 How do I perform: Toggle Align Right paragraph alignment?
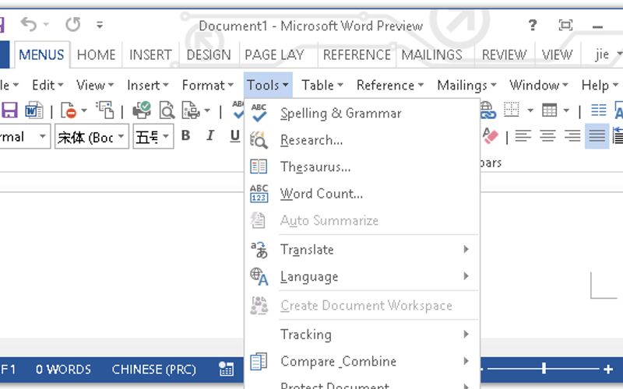tap(572, 136)
